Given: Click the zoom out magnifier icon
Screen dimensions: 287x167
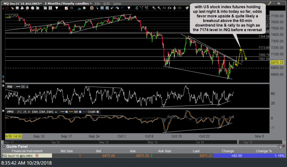Looking at the screenshot, I should click(159, 8).
